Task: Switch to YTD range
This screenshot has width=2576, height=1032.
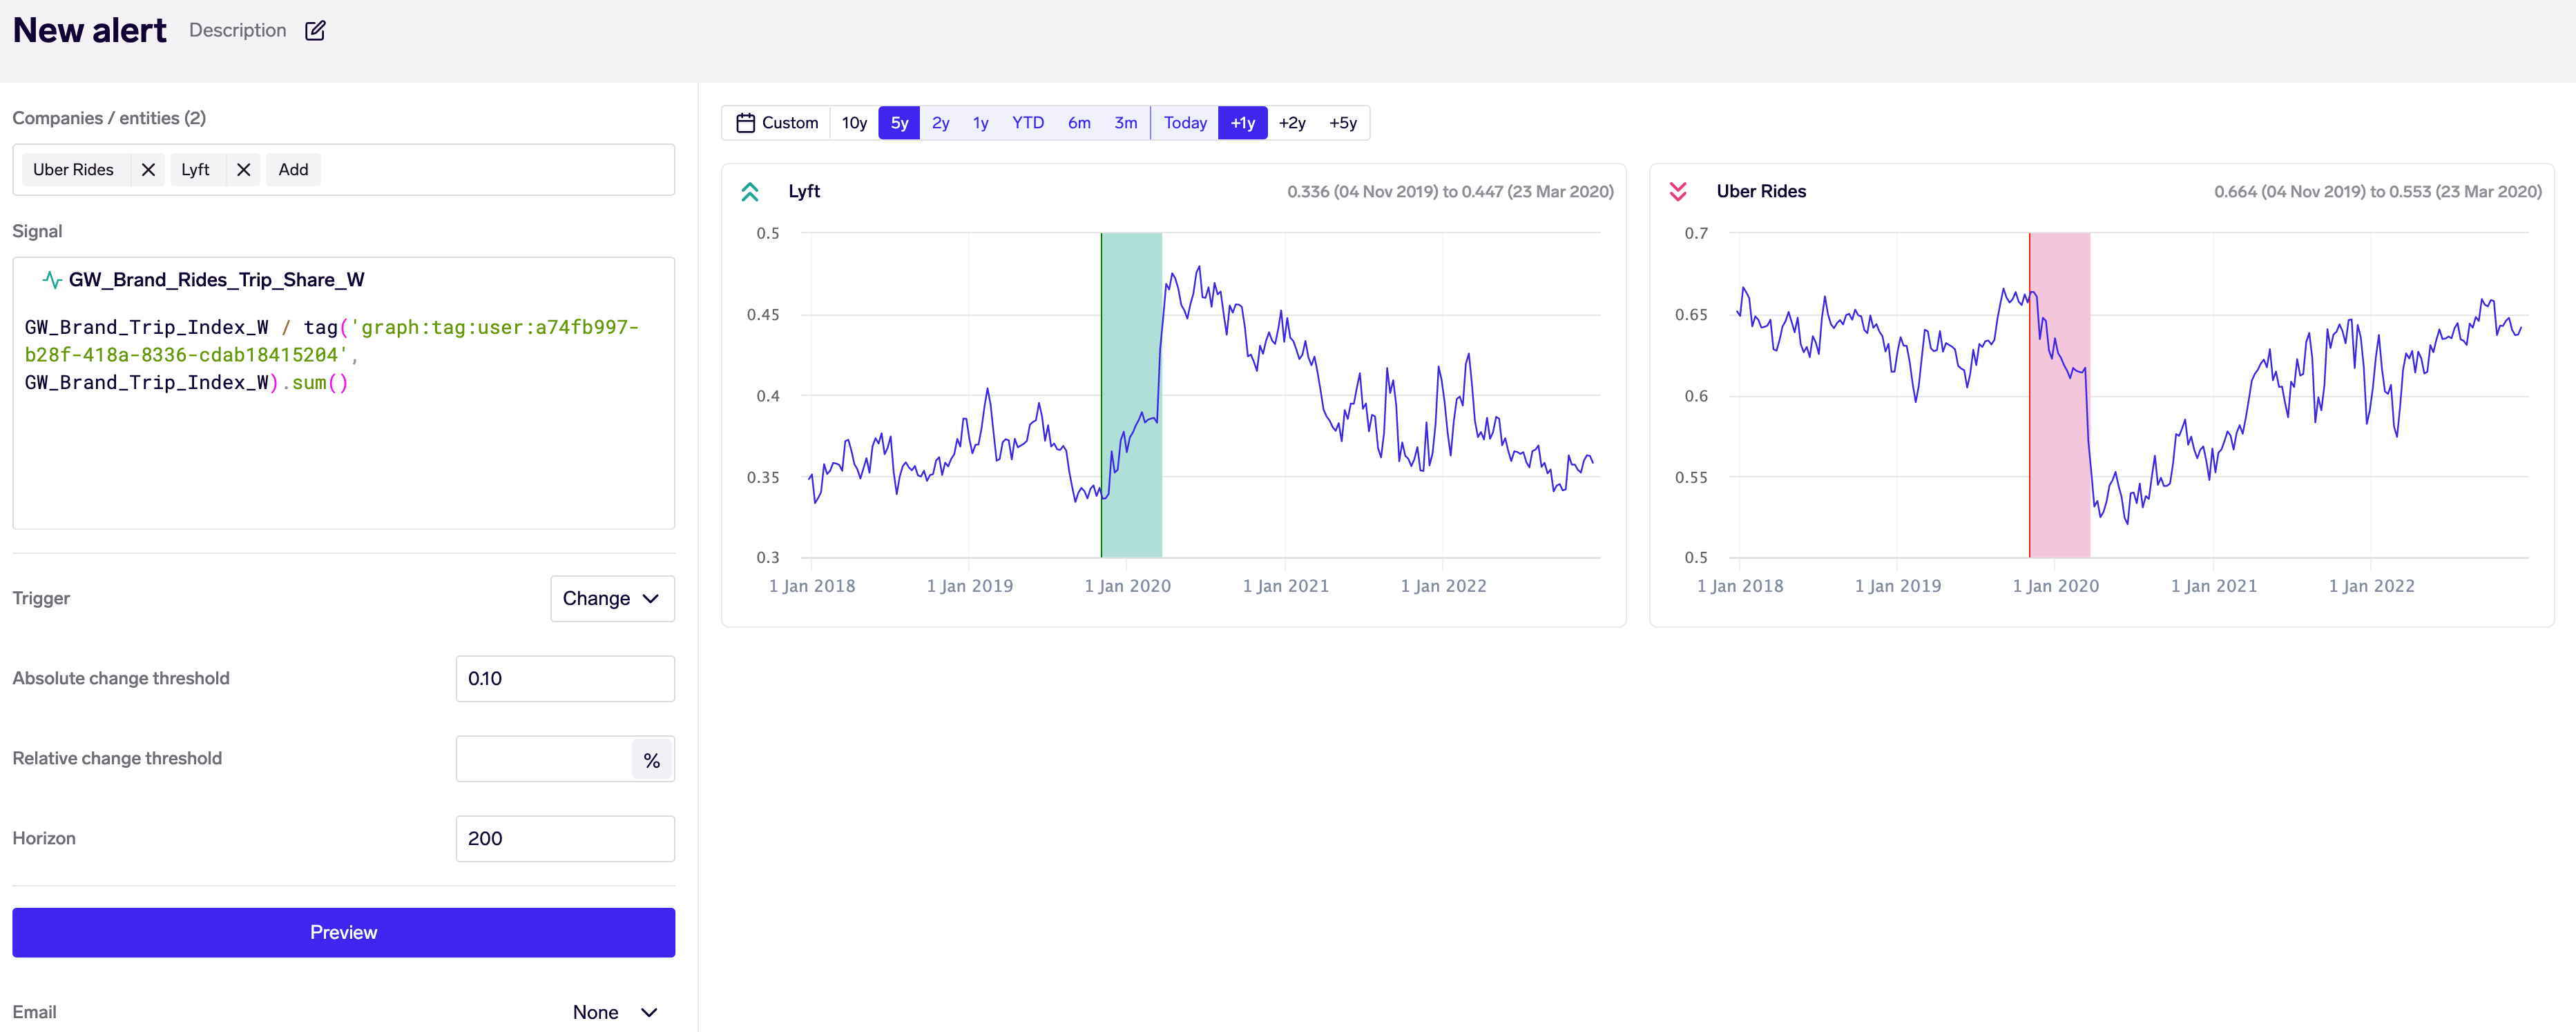Action: (1027, 123)
